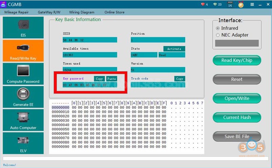Select hex row address 00000080

[x=61, y=142]
